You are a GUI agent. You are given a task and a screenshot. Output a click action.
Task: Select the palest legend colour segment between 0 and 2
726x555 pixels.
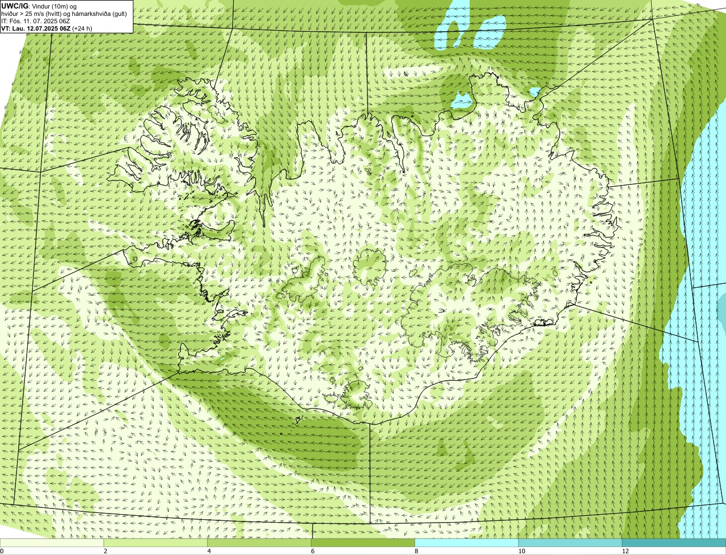click(x=52, y=543)
